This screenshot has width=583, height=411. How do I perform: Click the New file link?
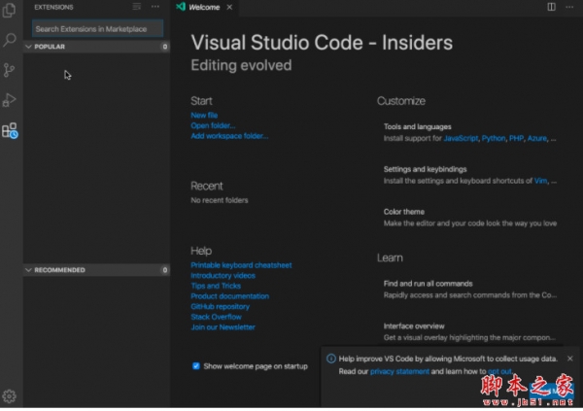204,116
